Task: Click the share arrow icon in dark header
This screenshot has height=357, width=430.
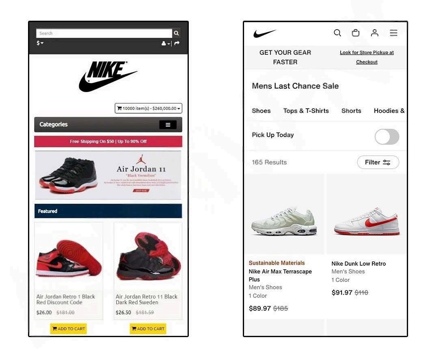Action: 177,43
